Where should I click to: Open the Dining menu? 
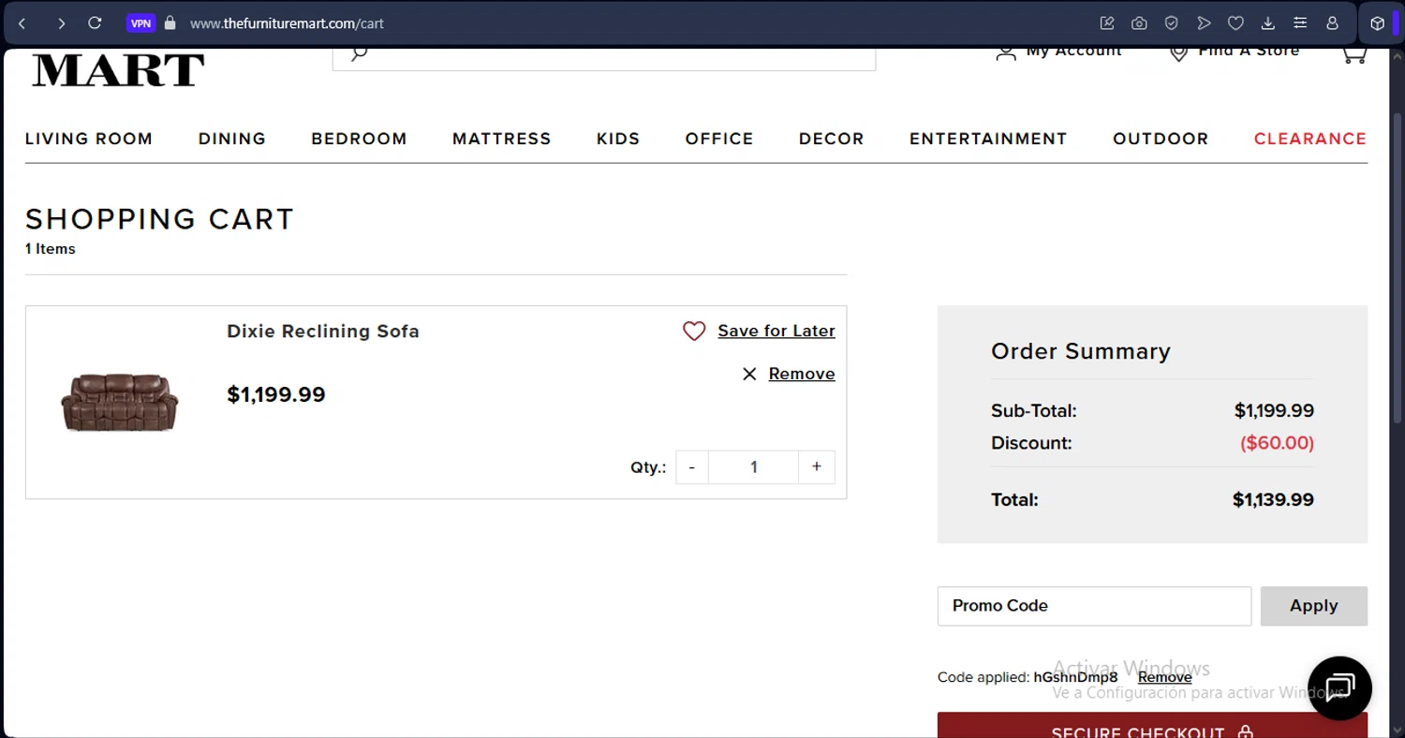pos(232,139)
